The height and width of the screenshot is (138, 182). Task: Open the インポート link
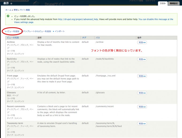point(59,31)
